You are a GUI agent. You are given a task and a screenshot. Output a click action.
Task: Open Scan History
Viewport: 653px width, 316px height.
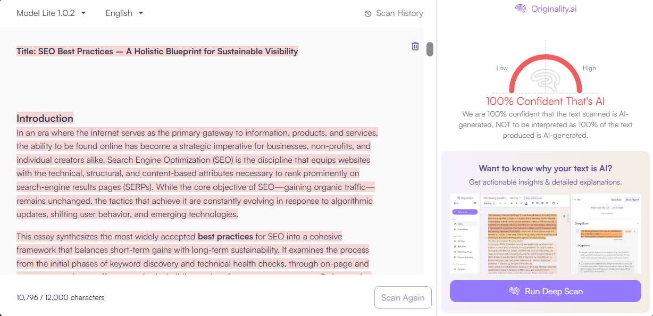tap(394, 13)
